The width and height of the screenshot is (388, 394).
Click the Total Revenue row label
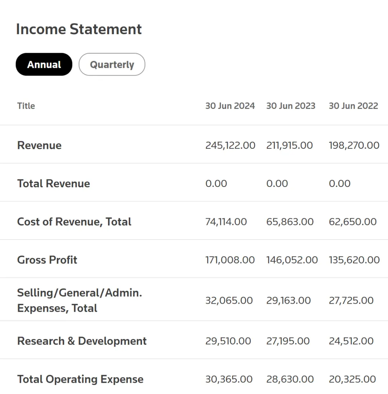54,183
